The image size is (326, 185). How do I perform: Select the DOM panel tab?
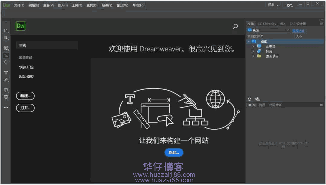coord(251,105)
